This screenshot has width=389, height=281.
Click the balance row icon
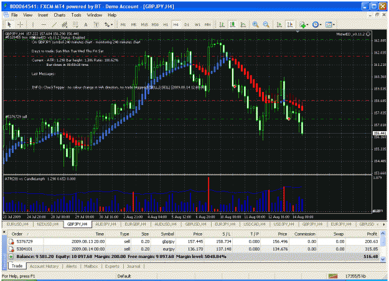(x=11, y=257)
